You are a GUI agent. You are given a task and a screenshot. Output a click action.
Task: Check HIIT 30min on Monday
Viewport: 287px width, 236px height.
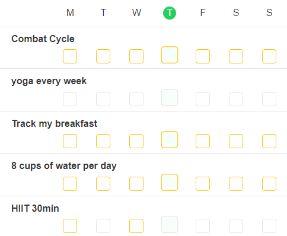(70, 226)
